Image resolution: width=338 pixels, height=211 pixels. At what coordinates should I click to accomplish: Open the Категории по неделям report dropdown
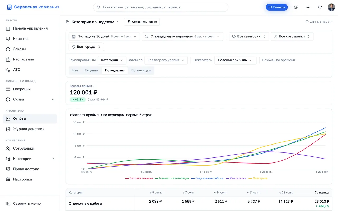93,22
